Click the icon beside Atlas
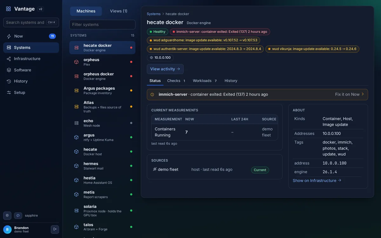This screenshot has height=238, width=381. 77,107
